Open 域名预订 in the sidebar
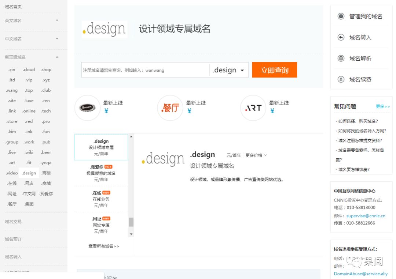 (13, 239)
